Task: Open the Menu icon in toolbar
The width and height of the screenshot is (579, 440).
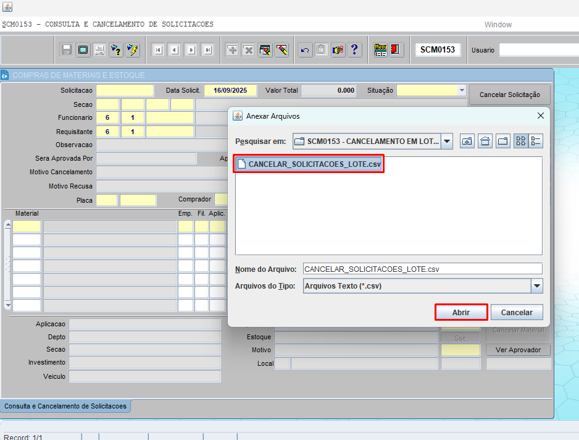Action: [380, 50]
